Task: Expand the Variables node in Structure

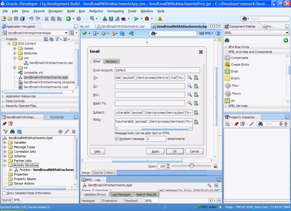Action: click(5, 142)
